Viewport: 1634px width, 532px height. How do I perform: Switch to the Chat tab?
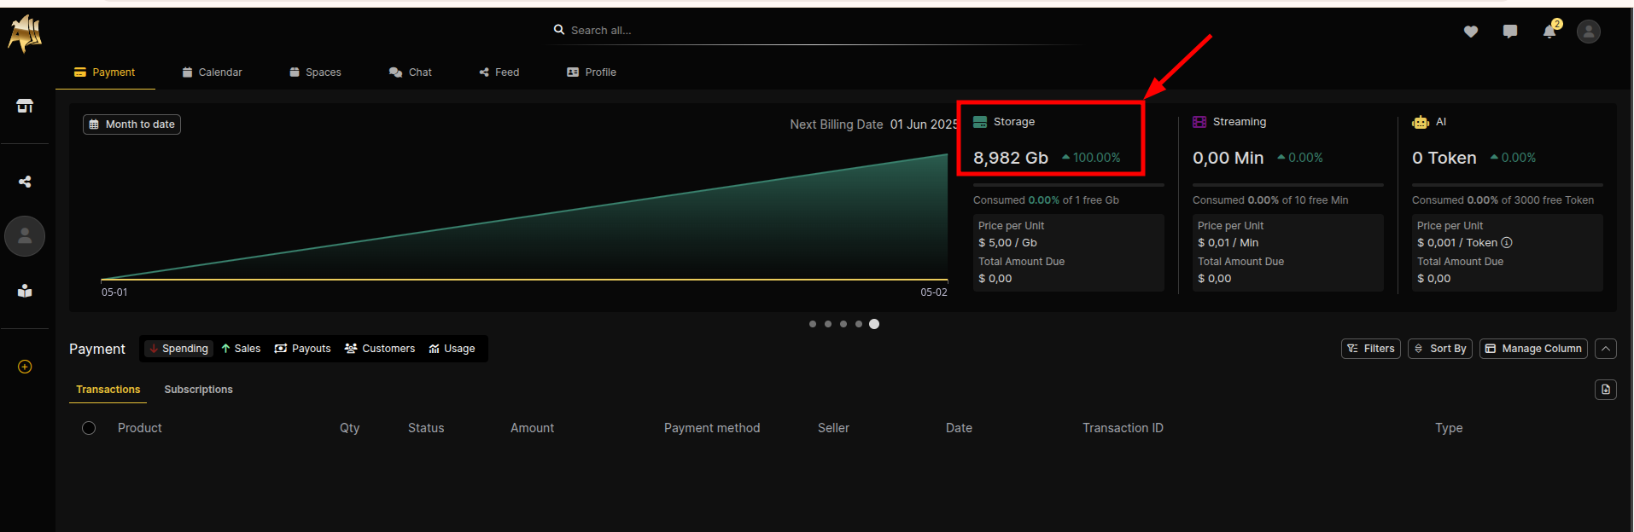pos(411,72)
